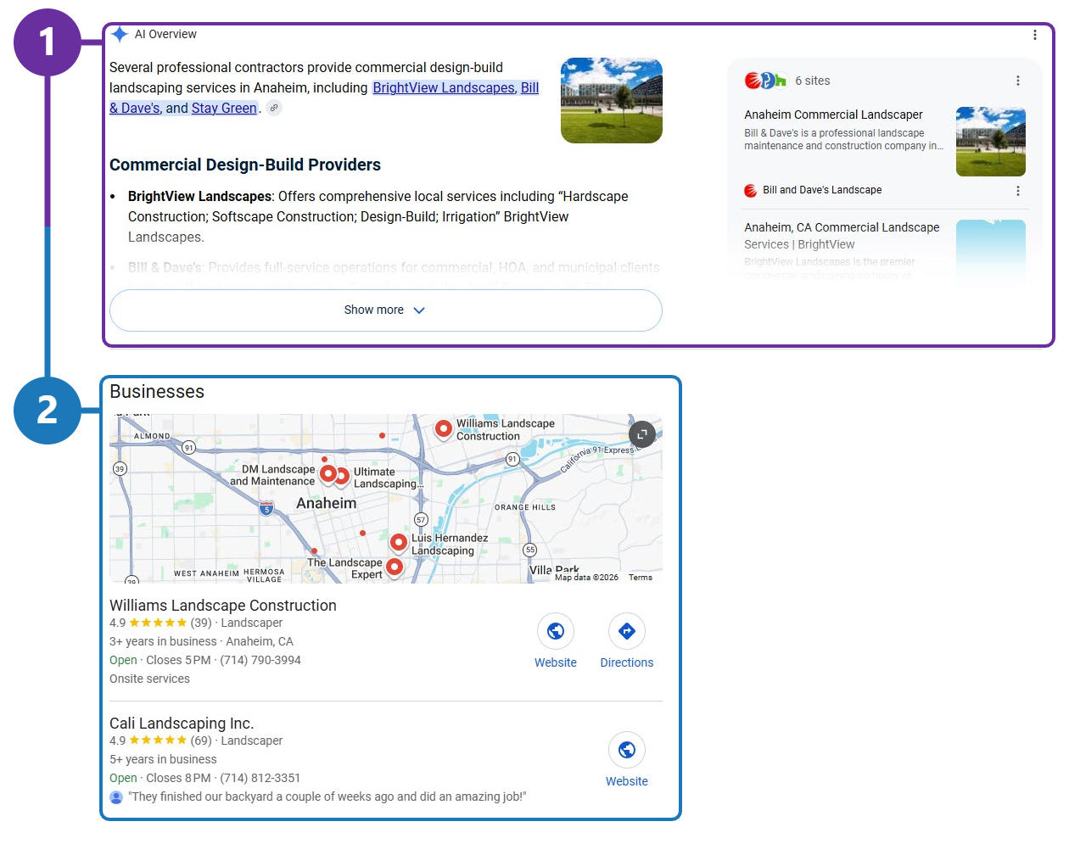The image size is (1069, 844).
Task: Expand the map to full screen
Action: pos(642,434)
